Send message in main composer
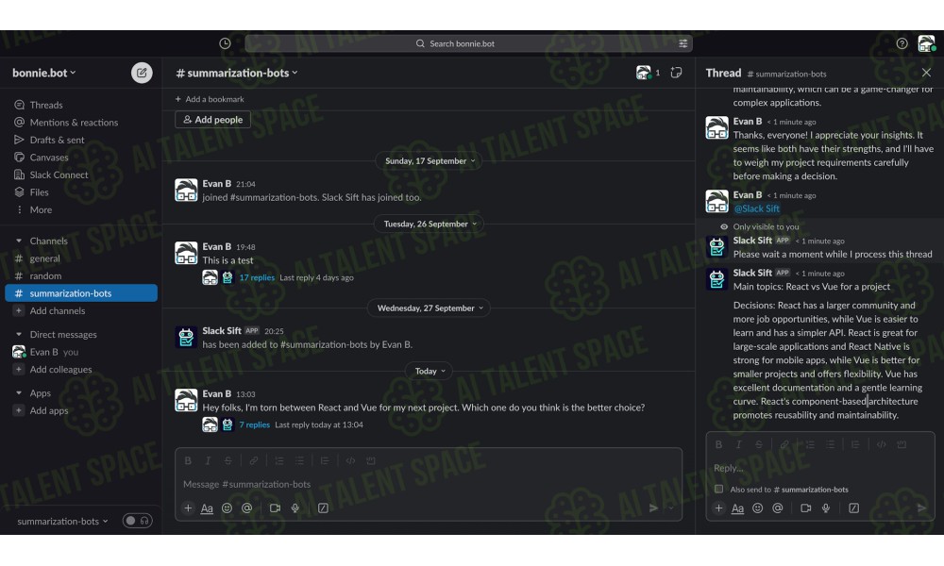944x566 pixels. [x=654, y=508]
